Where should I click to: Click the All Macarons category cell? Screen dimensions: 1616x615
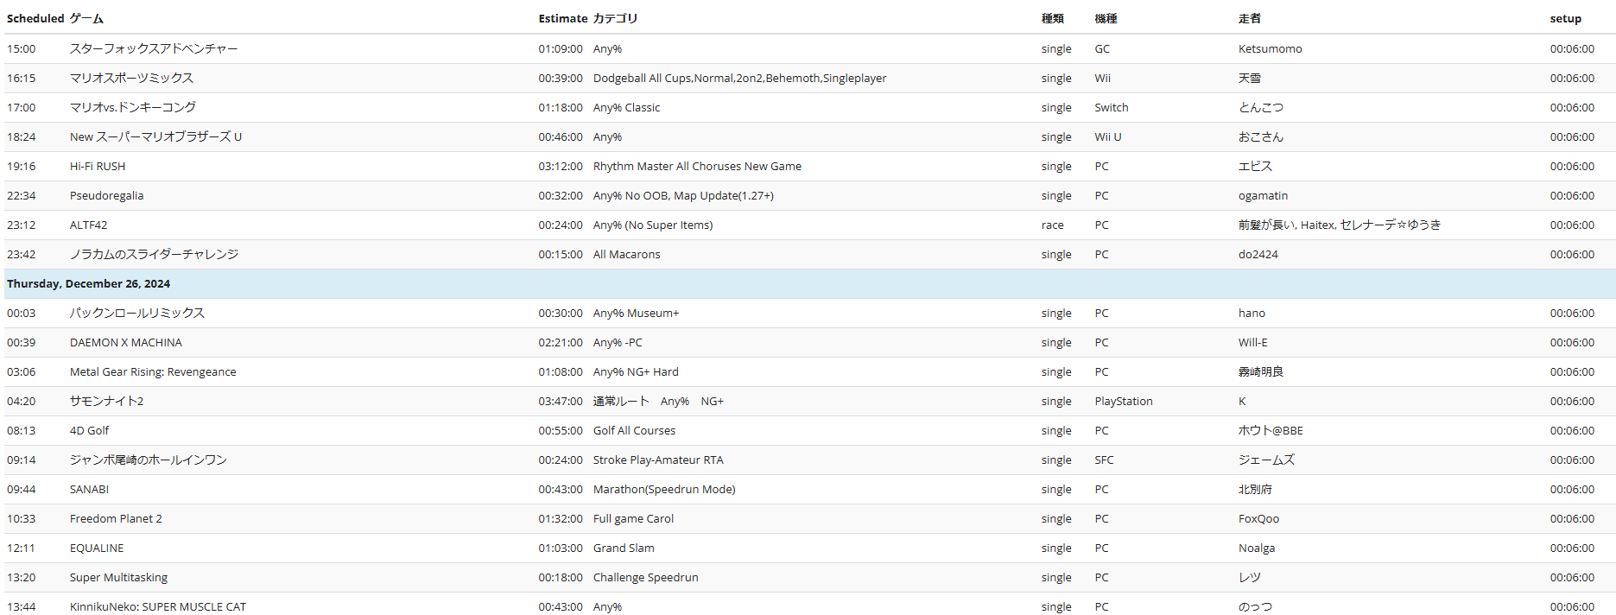[x=627, y=255]
